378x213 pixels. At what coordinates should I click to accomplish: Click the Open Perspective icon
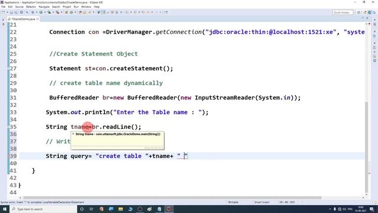(x=359, y=12)
